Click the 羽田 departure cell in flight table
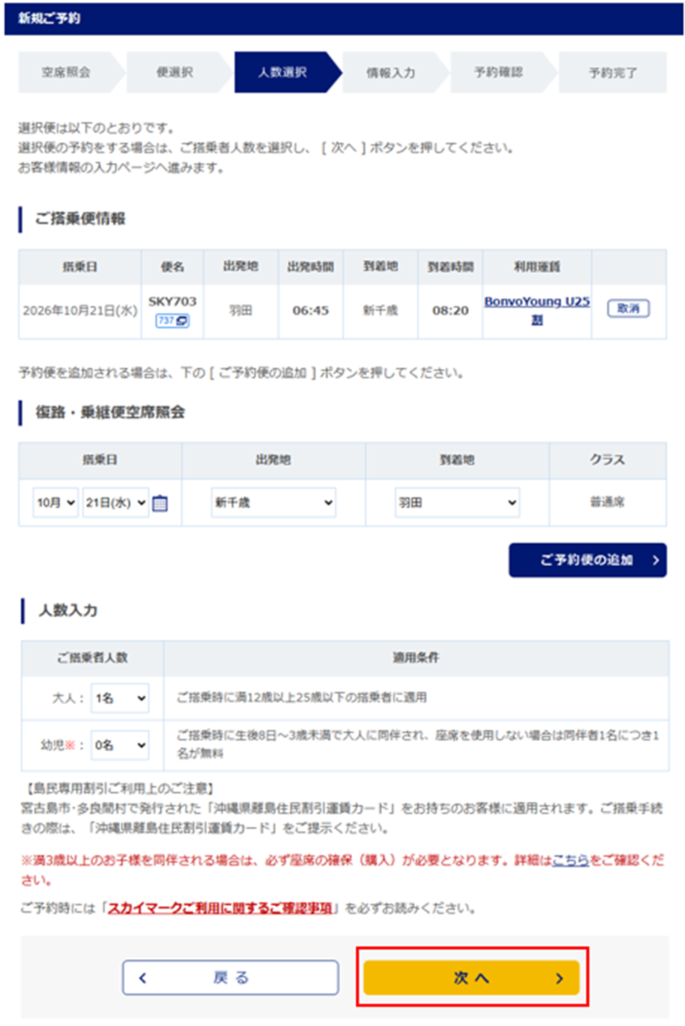This screenshot has width=685, height=1026. [x=241, y=310]
